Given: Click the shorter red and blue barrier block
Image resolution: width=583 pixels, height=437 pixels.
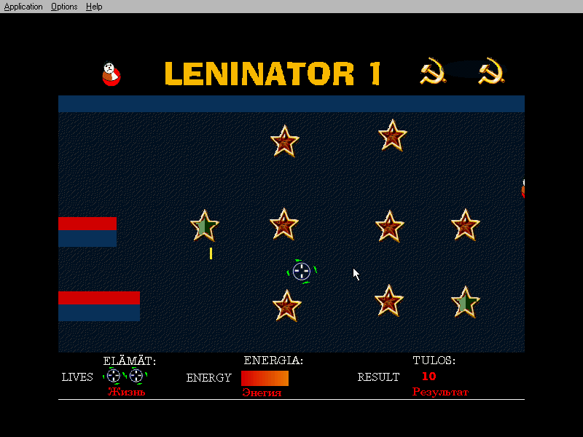Looking at the screenshot, I should (x=87, y=232).
